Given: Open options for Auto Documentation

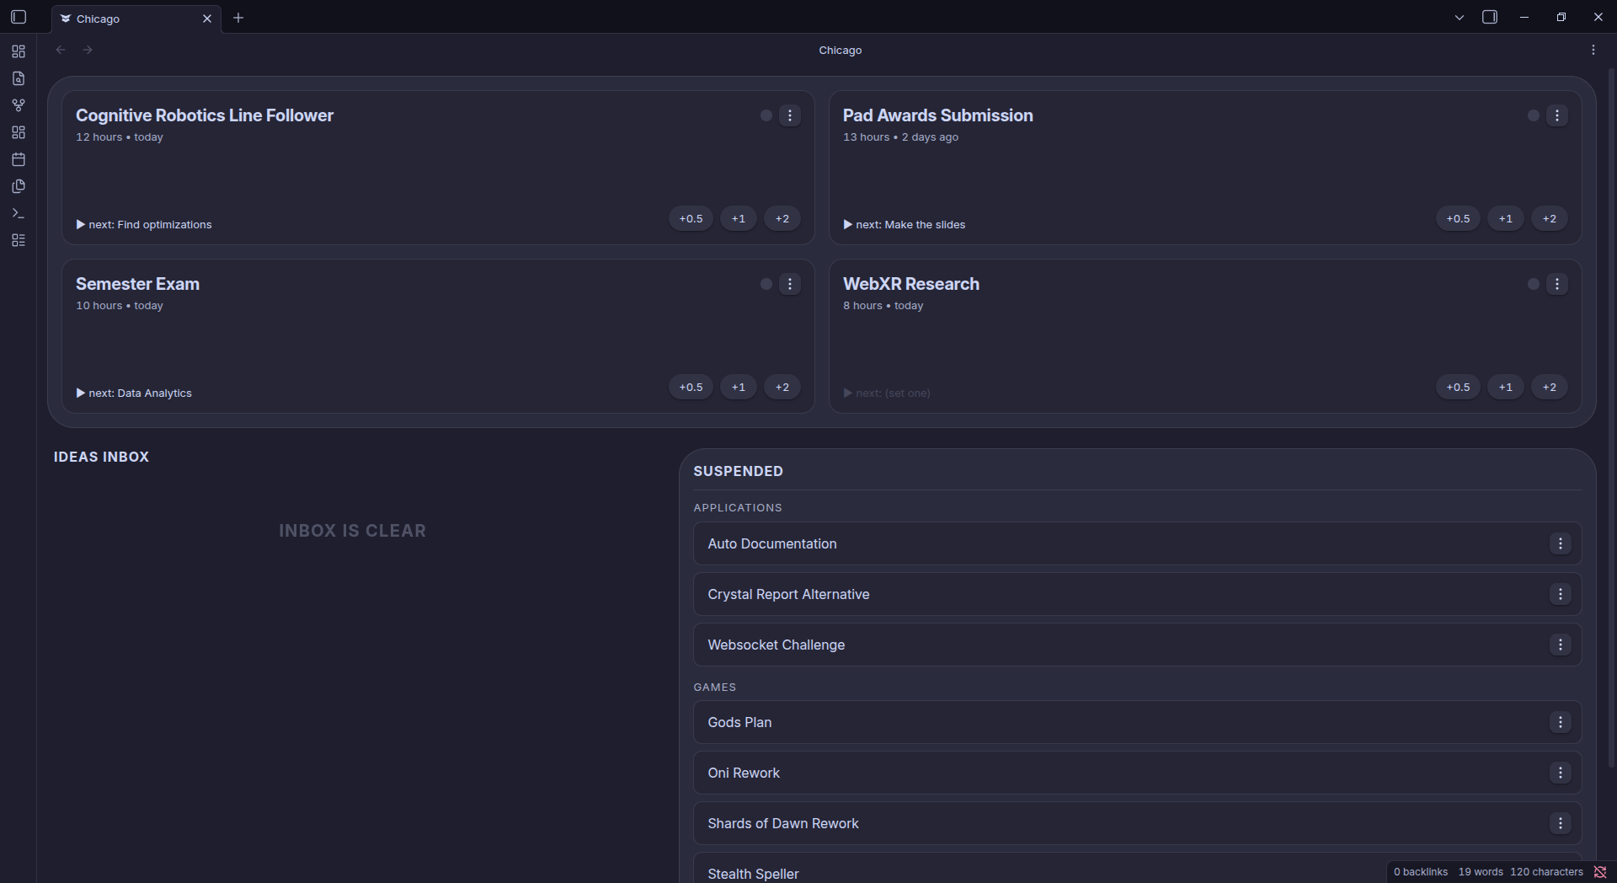Looking at the screenshot, I should (1561, 543).
